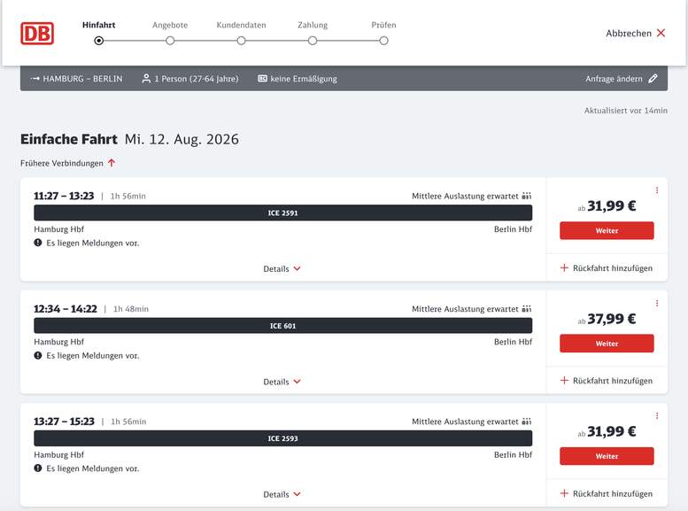Click occupancy icon on ICE 2591 row

527,196
